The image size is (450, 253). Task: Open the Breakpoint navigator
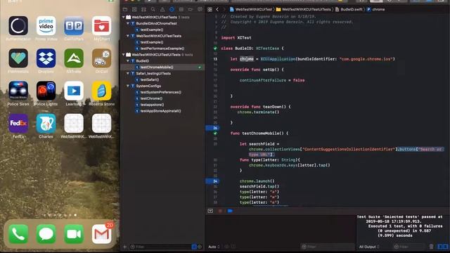pyautogui.click(x=191, y=9)
